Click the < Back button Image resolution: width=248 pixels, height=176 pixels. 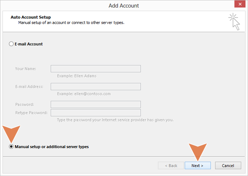(x=171, y=166)
